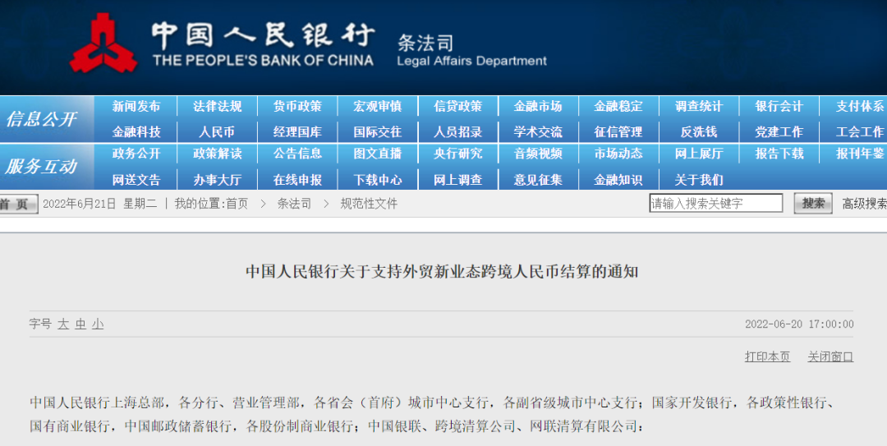
Task: Go to 市场动态 section
Action: point(618,154)
